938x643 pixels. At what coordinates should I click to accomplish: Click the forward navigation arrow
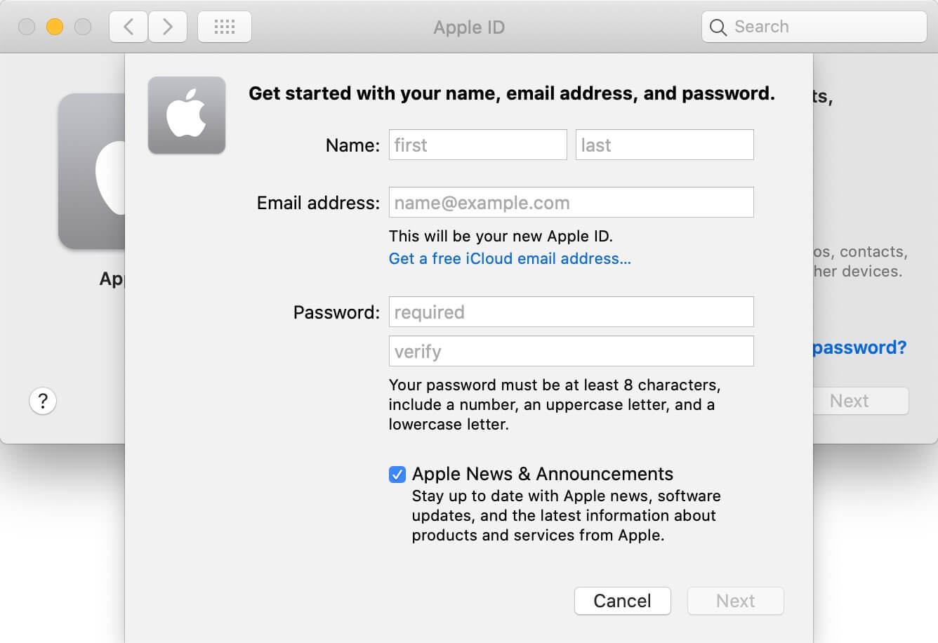(x=168, y=27)
